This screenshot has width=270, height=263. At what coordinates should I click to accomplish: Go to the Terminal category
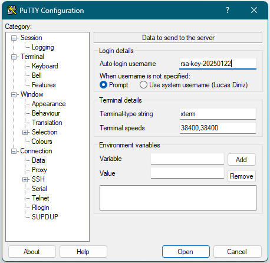point(32,57)
